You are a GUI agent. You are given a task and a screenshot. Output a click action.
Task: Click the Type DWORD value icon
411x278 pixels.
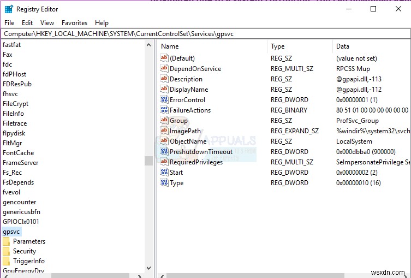click(164, 182)
